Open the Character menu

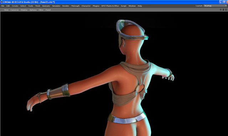[86, 6]
